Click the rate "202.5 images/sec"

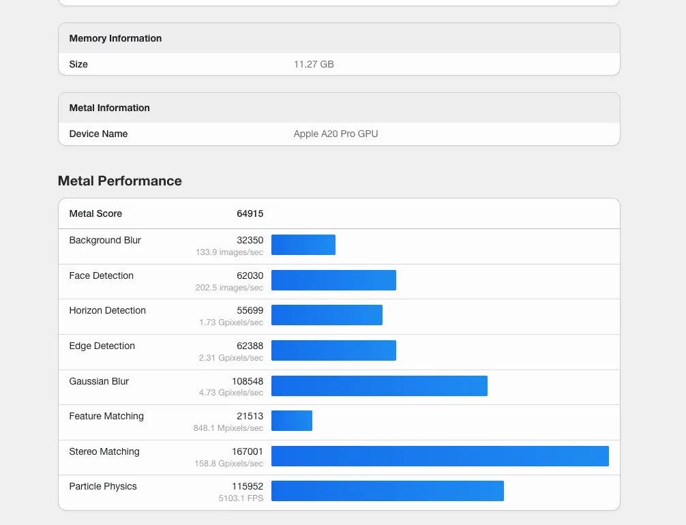(229, 288)
